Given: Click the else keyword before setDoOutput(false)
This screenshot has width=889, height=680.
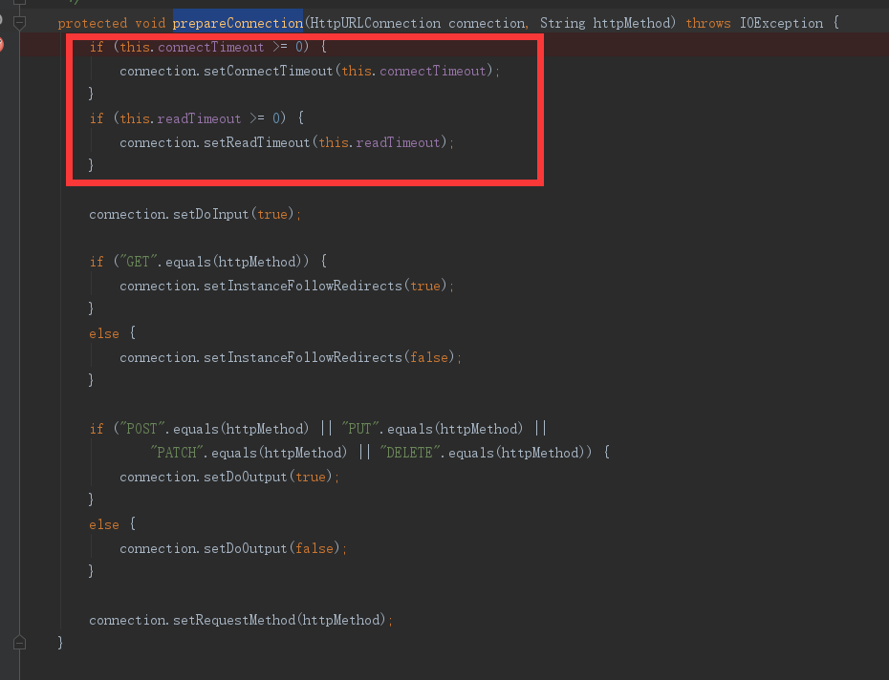Looking at the screenshot, I should [x=104, y=524].
